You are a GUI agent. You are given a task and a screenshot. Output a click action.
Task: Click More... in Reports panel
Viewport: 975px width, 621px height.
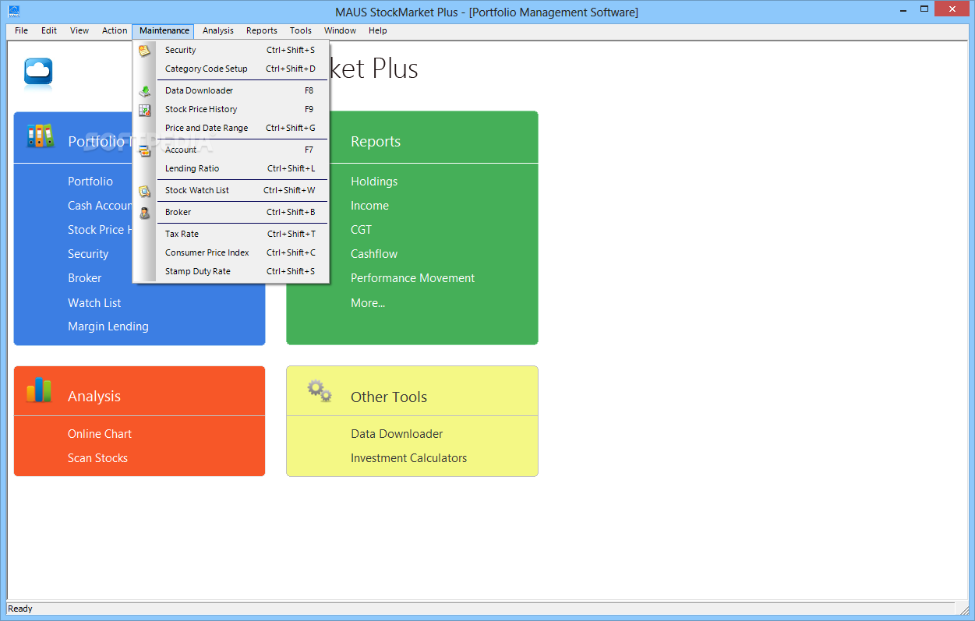pyautogui.click(x=368, y=303)
